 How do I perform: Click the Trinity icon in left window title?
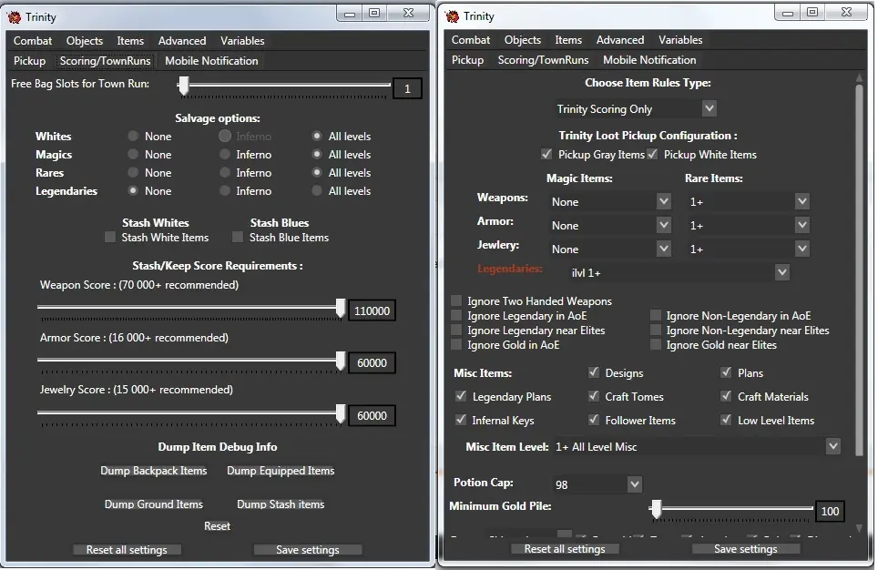click(15, 17)
